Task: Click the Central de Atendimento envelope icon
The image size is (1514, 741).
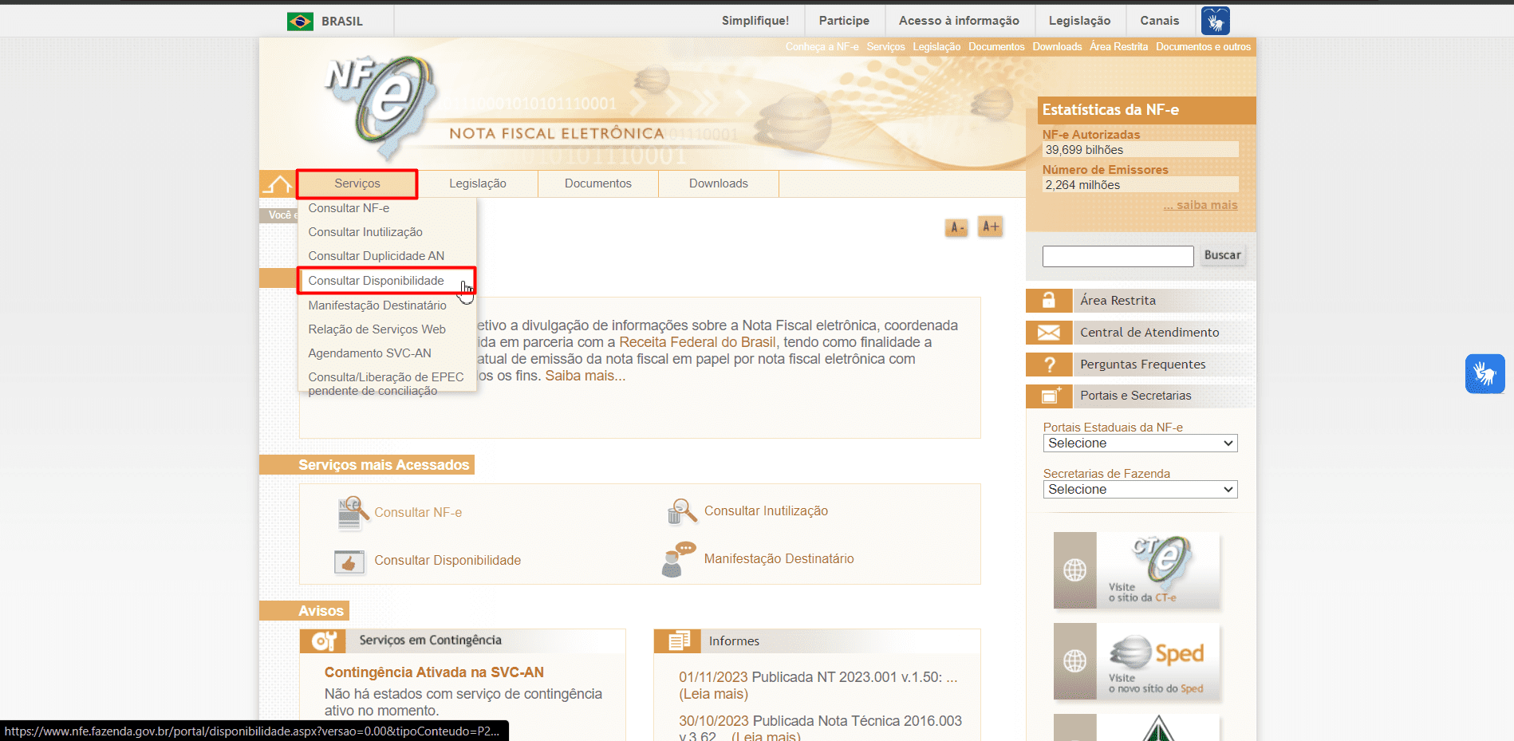Action: pos(1049,333)
